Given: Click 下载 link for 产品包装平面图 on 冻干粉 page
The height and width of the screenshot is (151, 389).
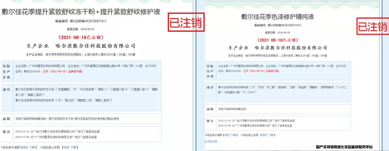Looking at the screenshot, I should [32, 147].
